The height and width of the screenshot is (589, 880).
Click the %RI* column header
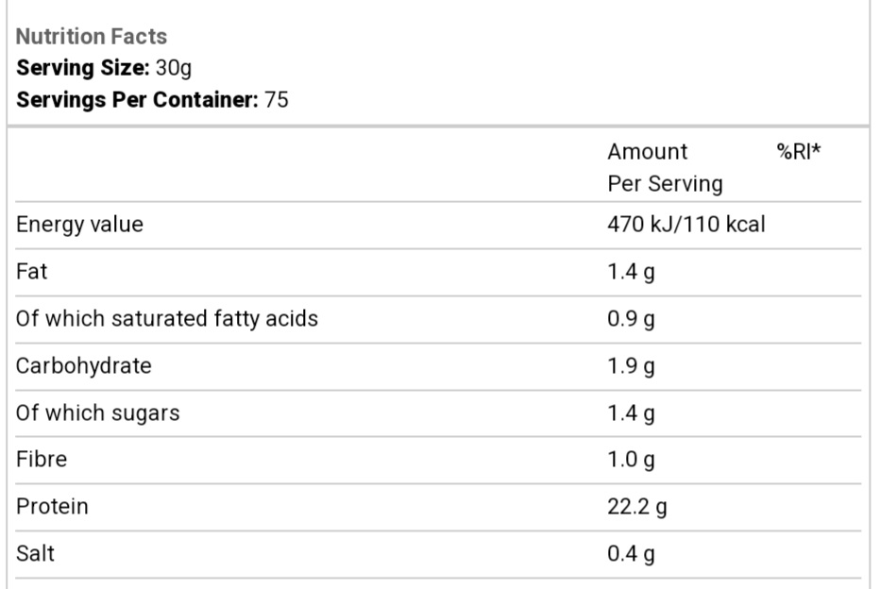tap(798, 151)
